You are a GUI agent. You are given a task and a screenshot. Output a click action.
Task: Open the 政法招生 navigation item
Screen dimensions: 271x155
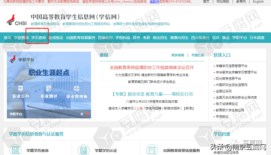(160, 38)
